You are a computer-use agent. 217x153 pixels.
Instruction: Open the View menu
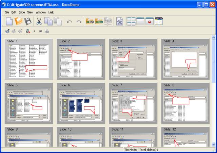(x=30, y=12)
